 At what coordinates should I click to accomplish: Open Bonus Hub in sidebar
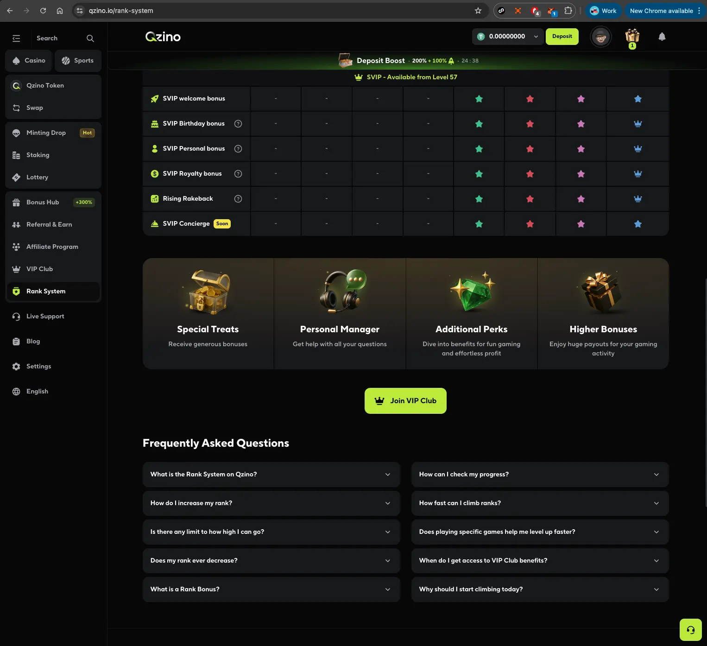[x=53, y=203]
